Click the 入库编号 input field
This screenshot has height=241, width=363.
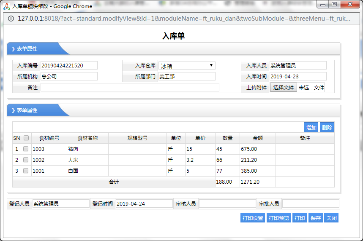68,65
